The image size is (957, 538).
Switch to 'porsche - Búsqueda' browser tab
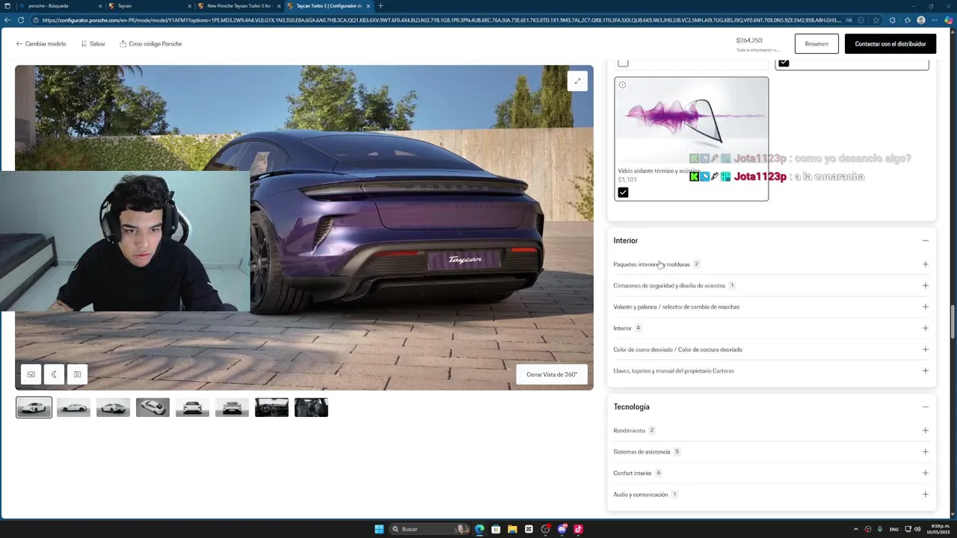point(60,6)
